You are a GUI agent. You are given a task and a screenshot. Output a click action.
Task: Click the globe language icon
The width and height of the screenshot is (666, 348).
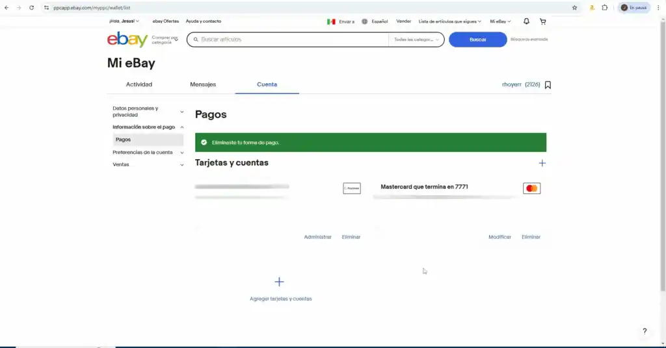pos(364,21)
